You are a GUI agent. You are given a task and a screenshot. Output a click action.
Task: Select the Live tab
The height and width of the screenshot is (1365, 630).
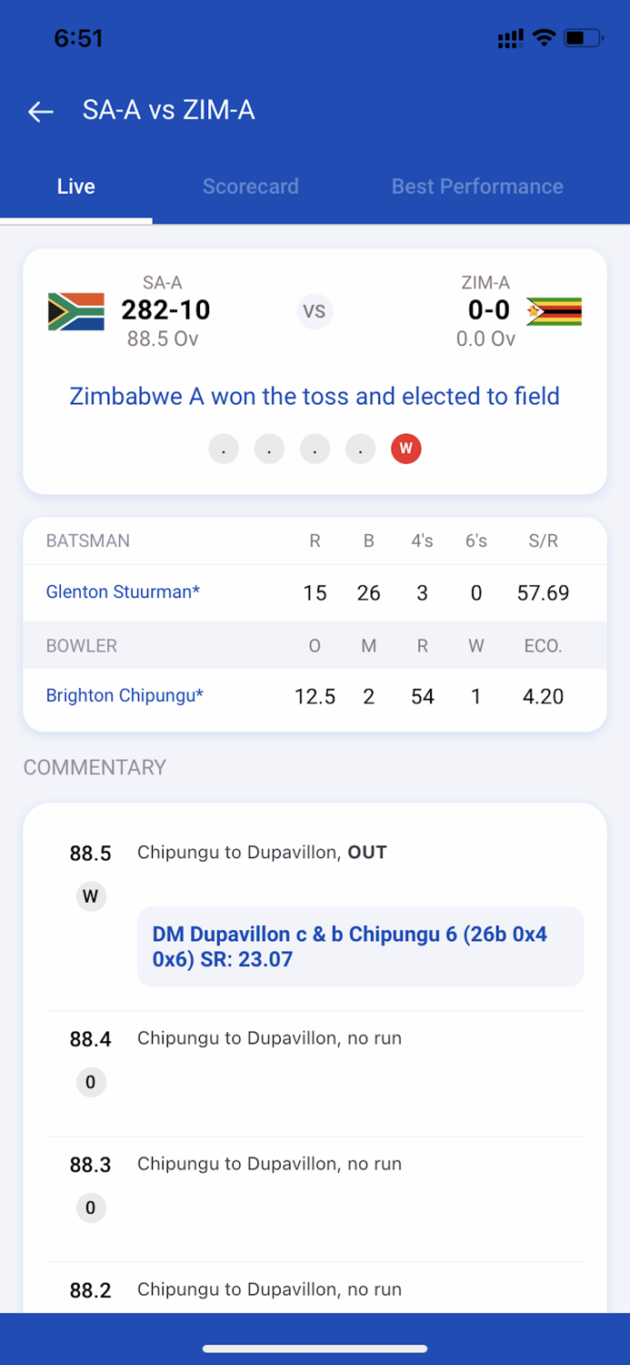[x=76, y=186]
